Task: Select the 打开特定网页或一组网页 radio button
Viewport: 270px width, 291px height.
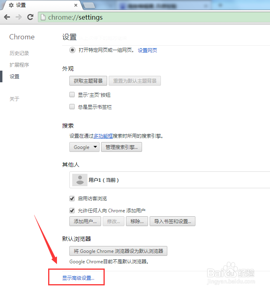Action: point(72,50)
